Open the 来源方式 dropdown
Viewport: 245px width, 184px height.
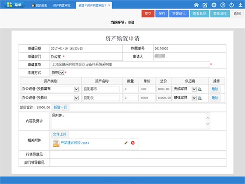pos(58,73)
